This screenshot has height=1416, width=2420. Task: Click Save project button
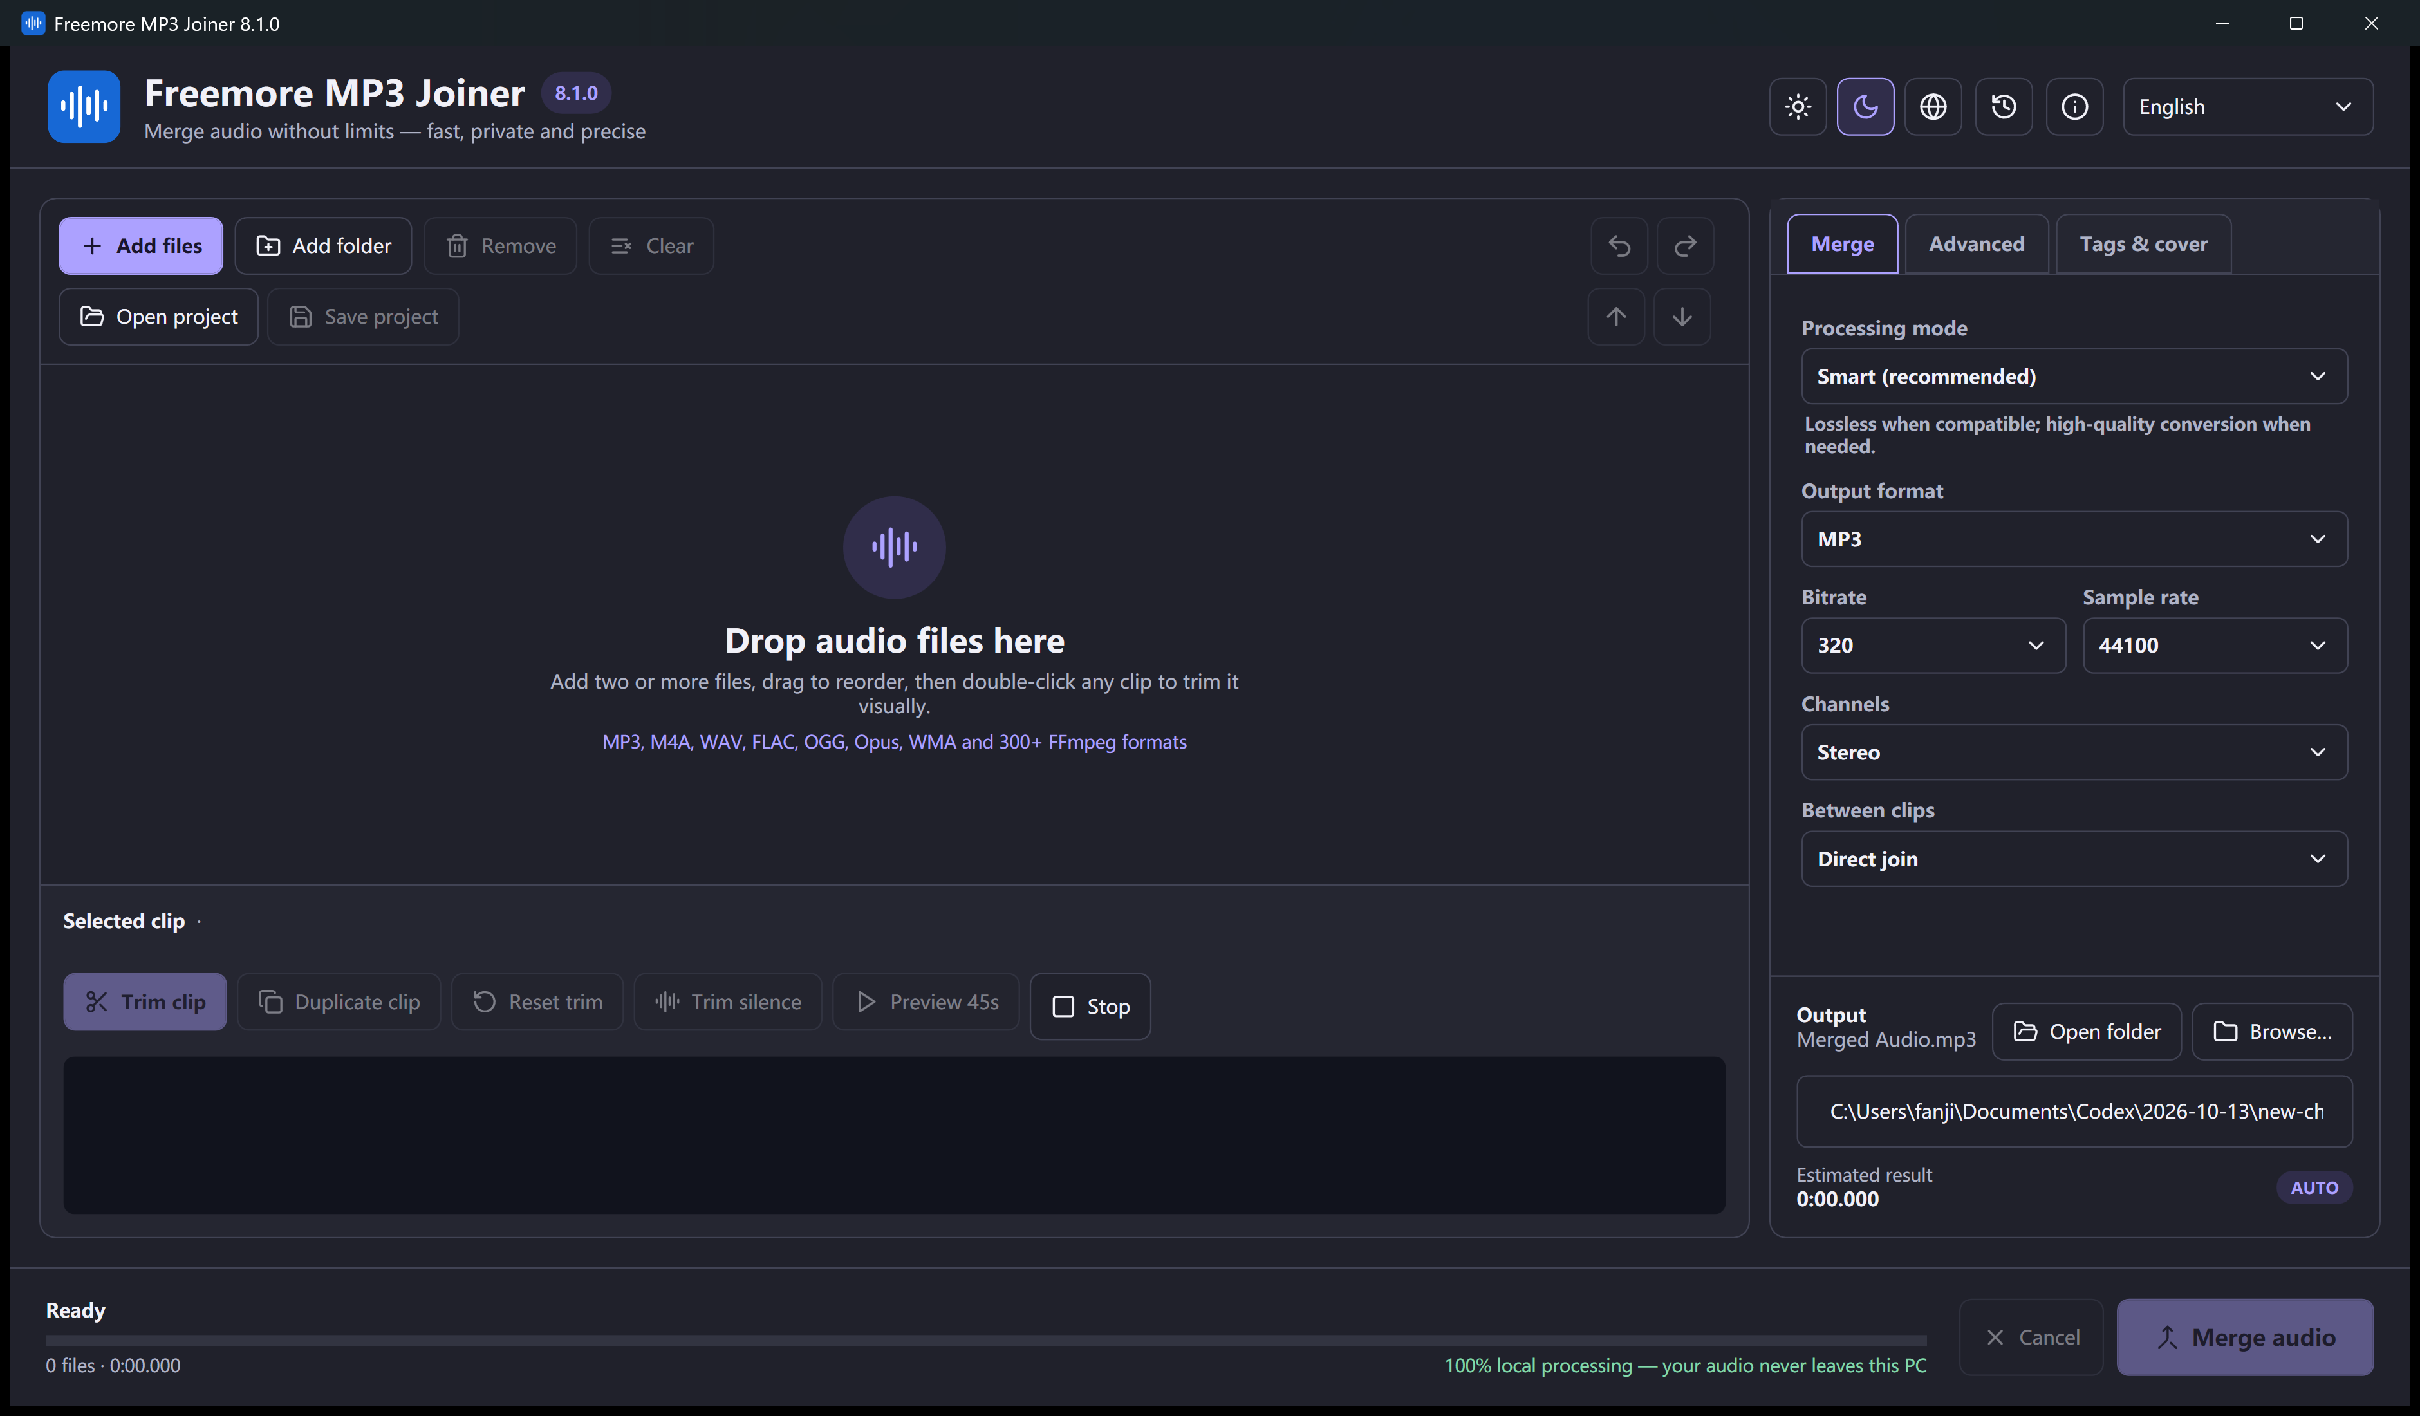coord(363,317)
